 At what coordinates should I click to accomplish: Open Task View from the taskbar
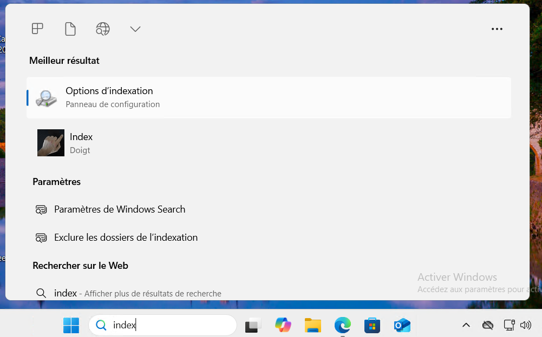click(253, 325)
